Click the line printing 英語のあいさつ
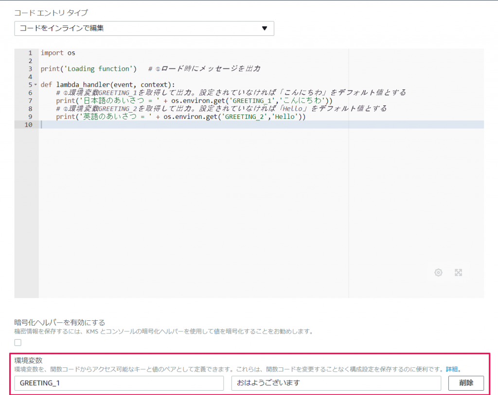 click(x=181, y=116)
